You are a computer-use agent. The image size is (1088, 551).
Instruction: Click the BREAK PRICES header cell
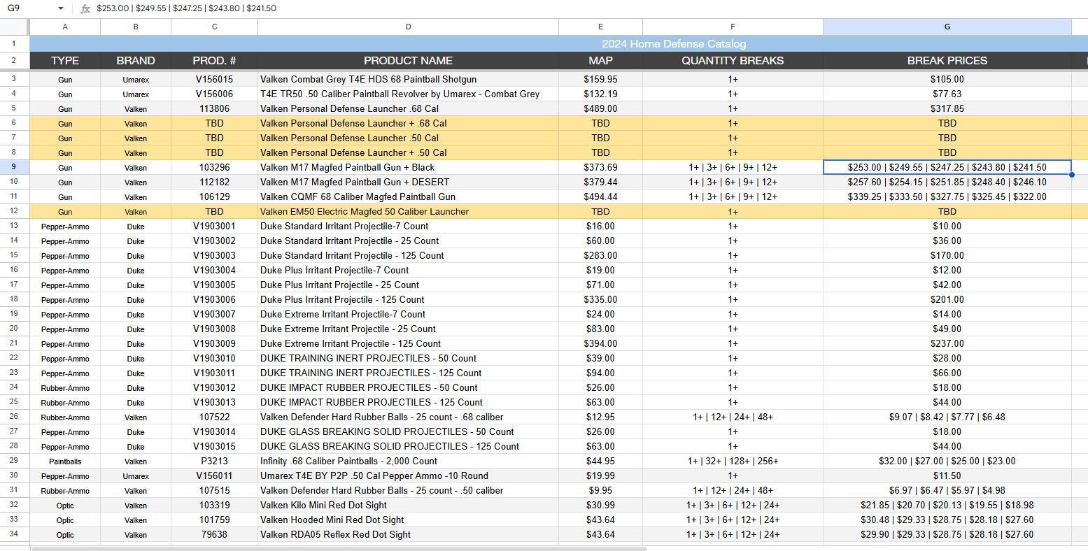[x=947, y=61]
